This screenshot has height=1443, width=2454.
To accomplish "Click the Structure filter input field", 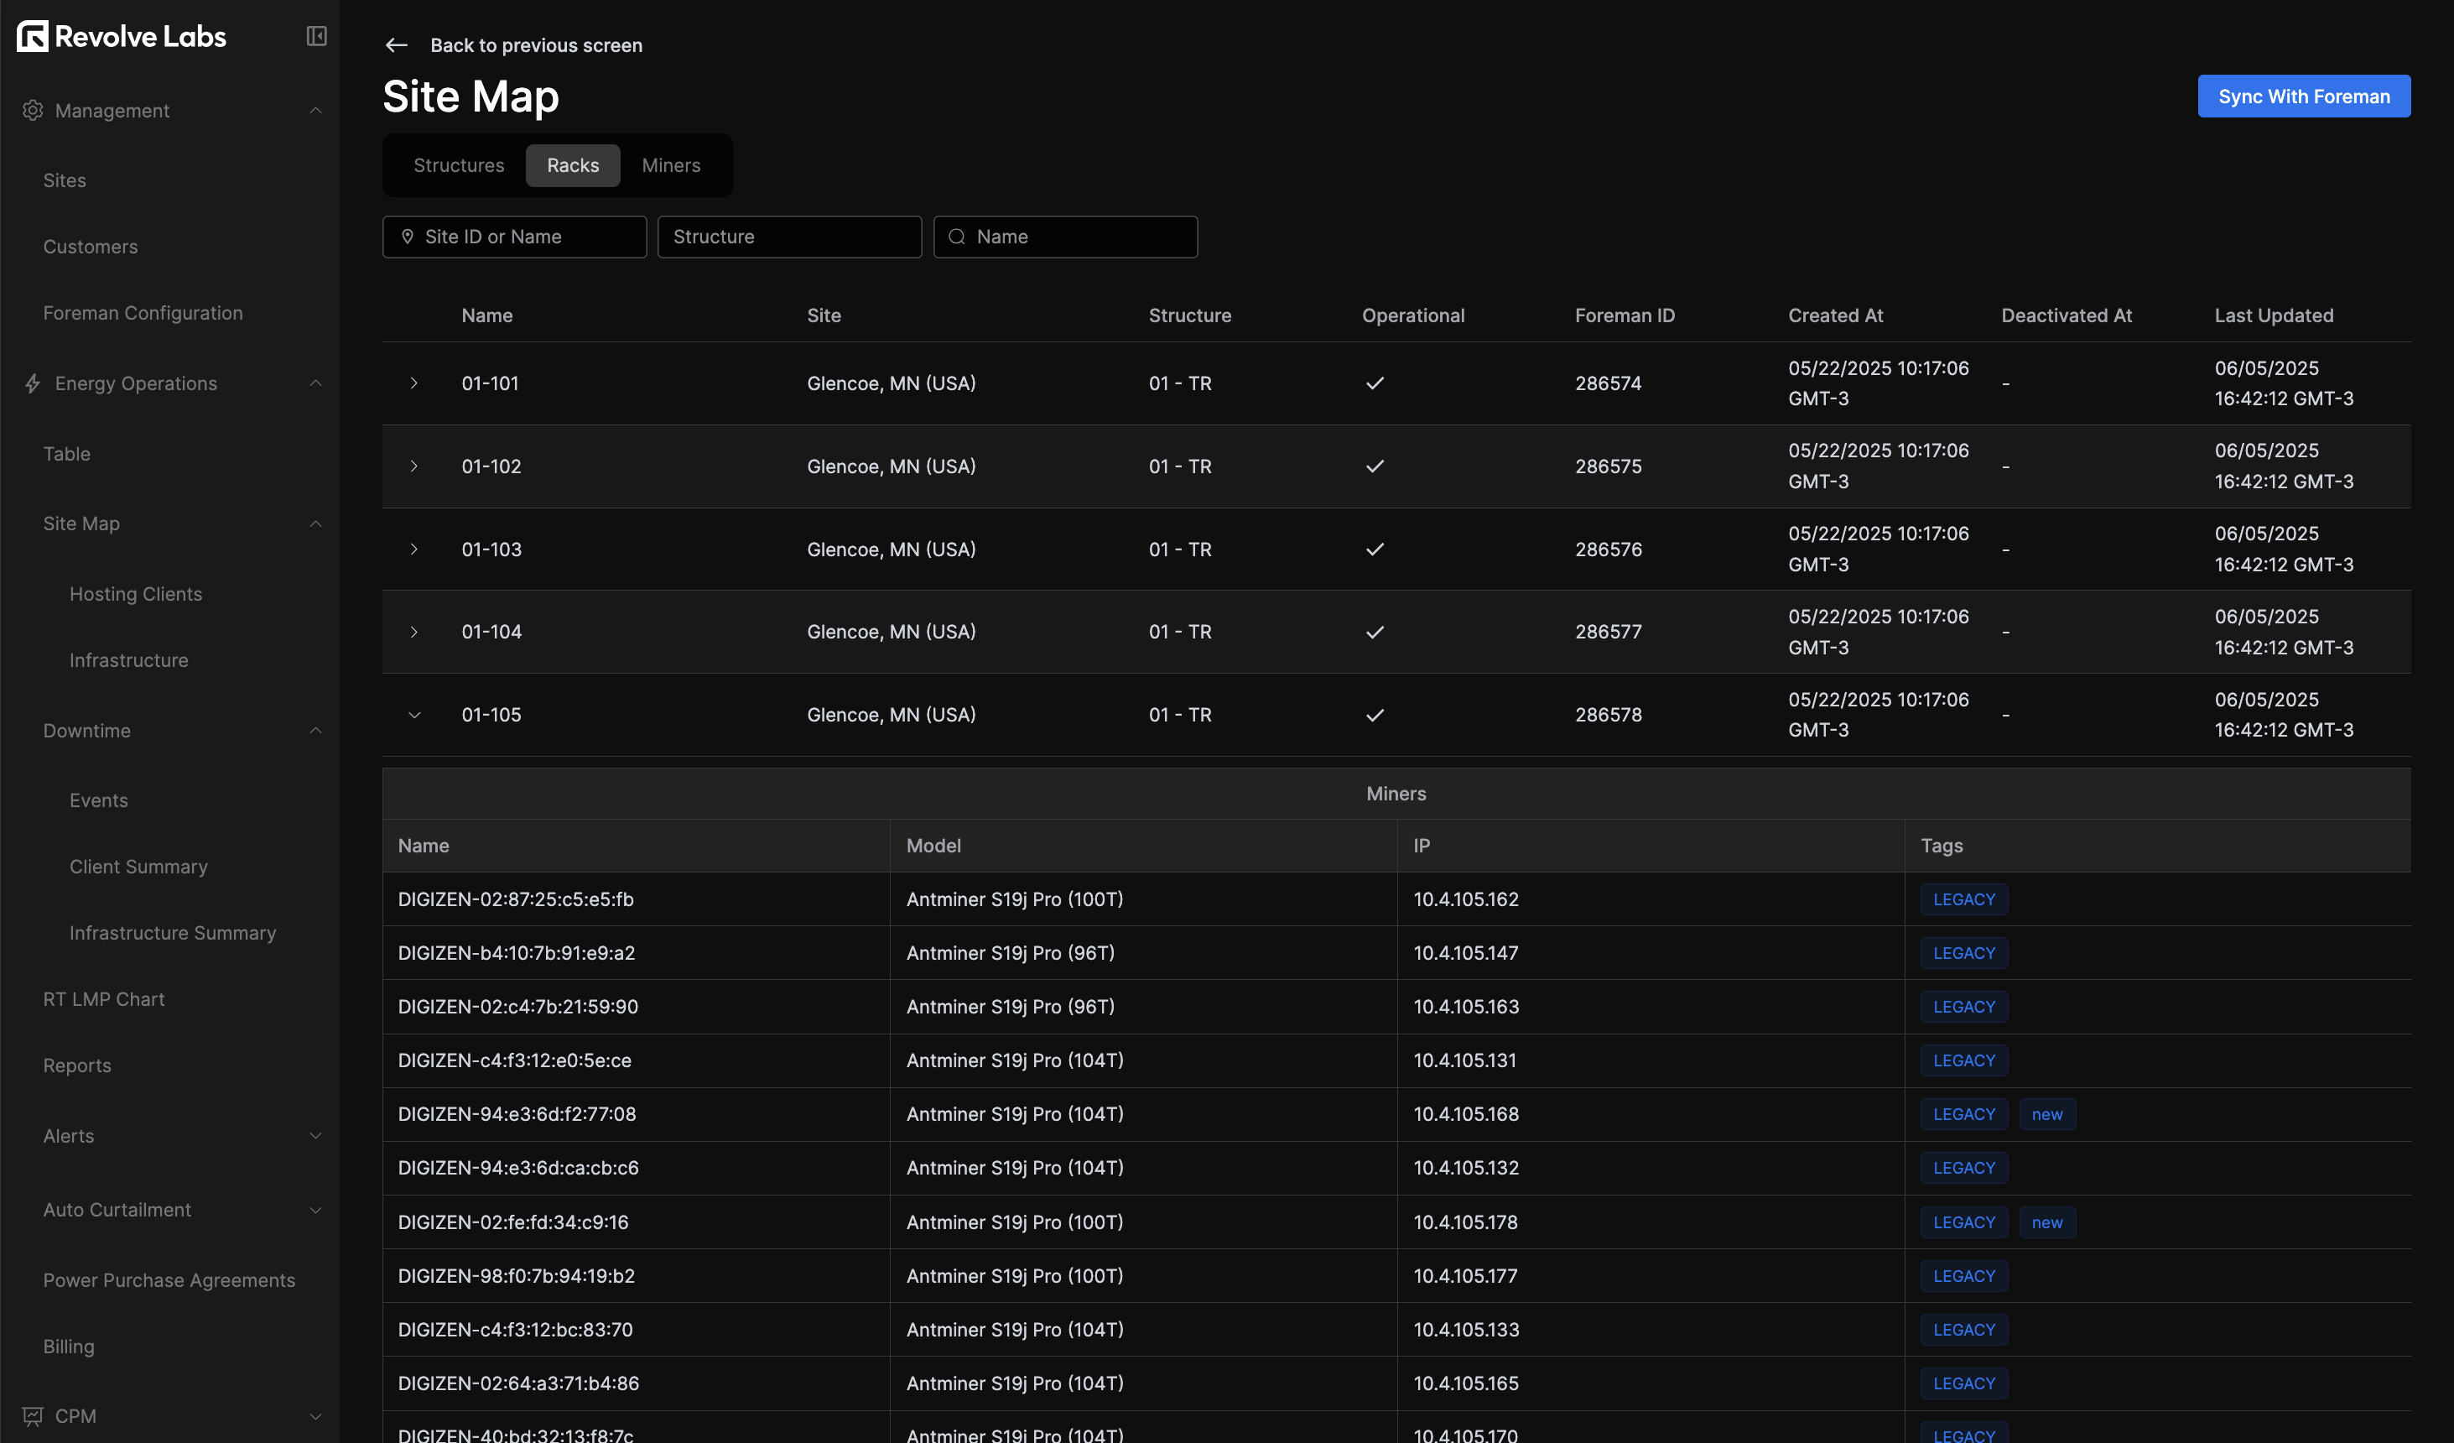I will (x=788, y=237).
